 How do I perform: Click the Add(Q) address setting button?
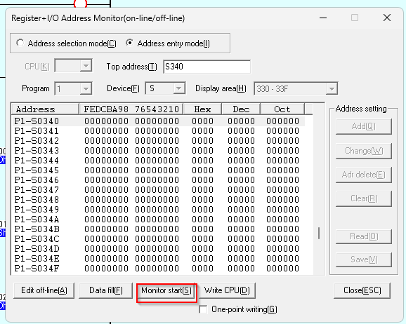coord(364,126)
